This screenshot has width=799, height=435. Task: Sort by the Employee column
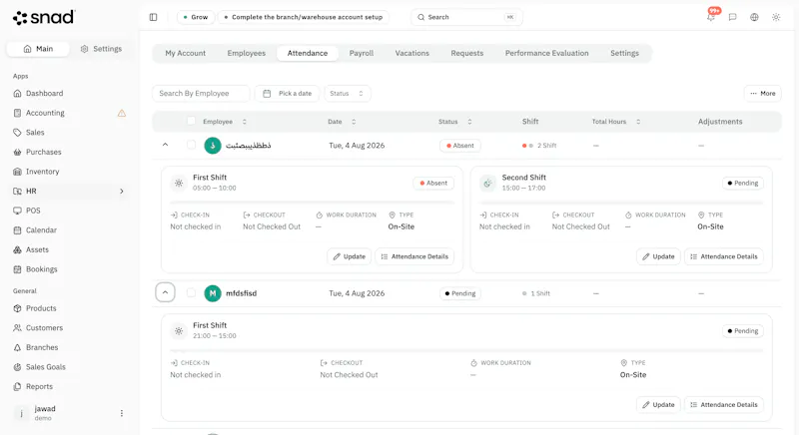[225, 122]
